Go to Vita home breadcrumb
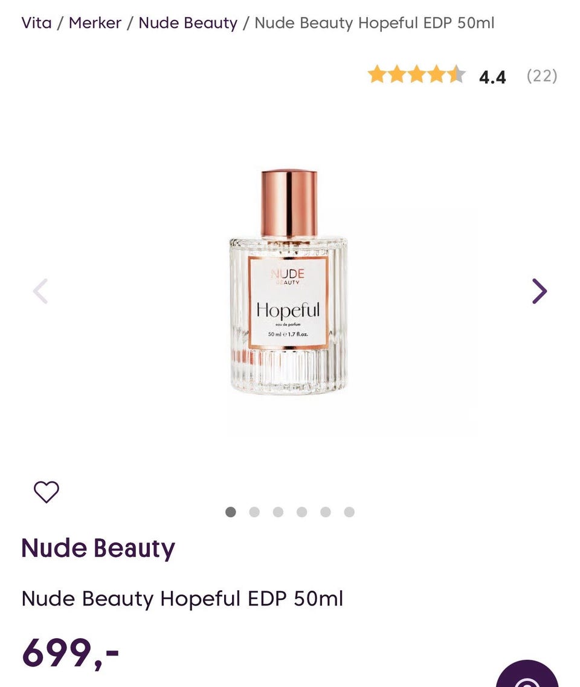The image size is (580, 687). pyautogui.click(x=36, y=23)
